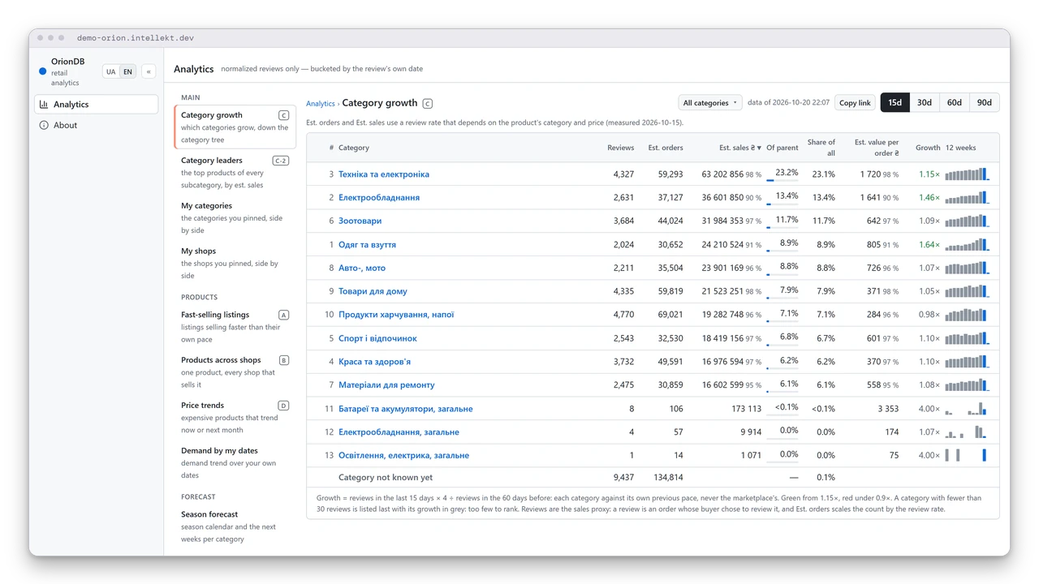The width and height of the screenshot is (1039, 584).
Task: Click the data of 2026-10-20 22:07 label
Action: pos(788,103)
